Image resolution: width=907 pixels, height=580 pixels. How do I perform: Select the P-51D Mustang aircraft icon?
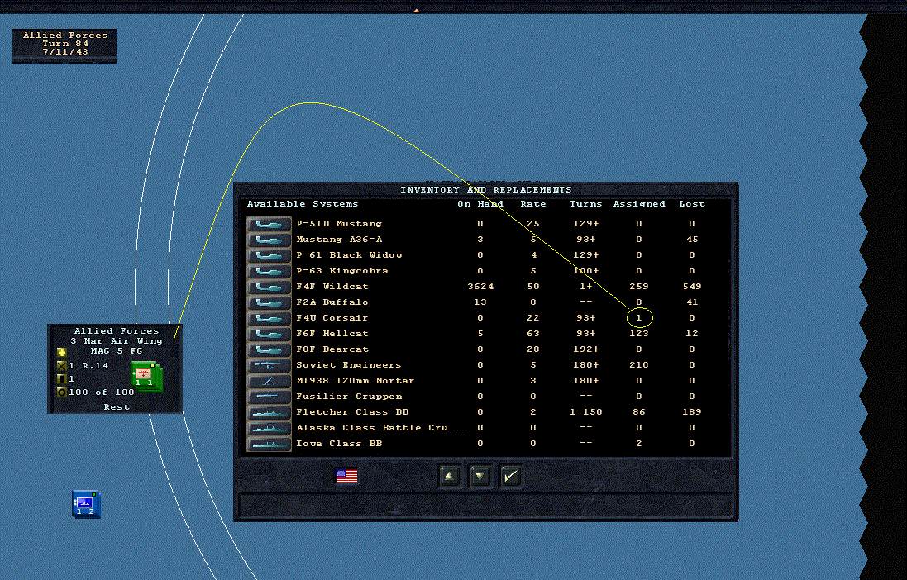point(269,224)
